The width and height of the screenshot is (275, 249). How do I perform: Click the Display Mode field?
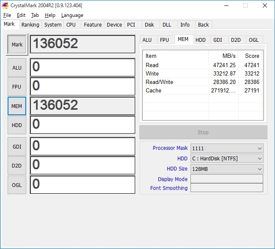[226, 179]
